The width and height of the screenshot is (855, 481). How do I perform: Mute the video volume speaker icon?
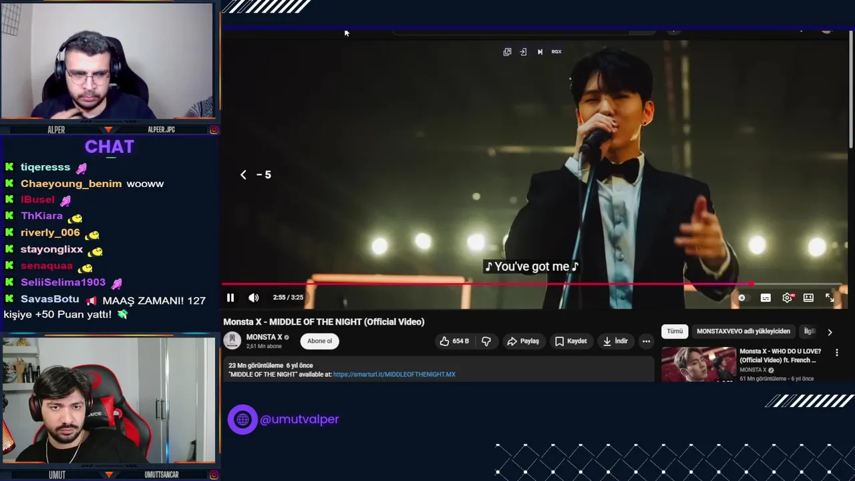click(x=254, y=298)
